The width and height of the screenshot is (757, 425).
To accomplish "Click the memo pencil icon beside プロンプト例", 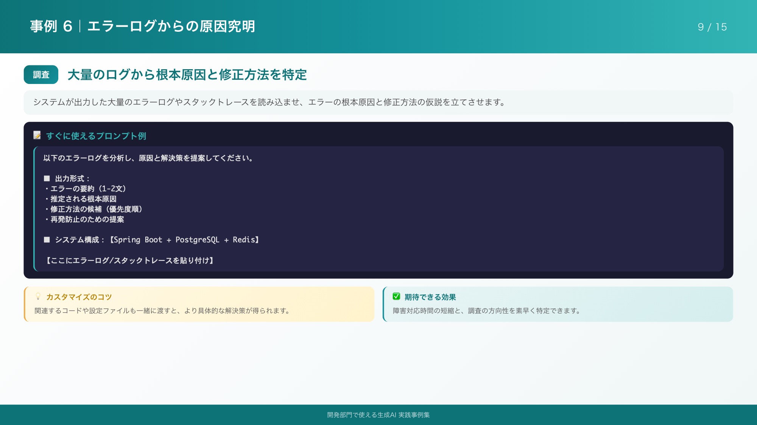I will [x=37, y=135].
